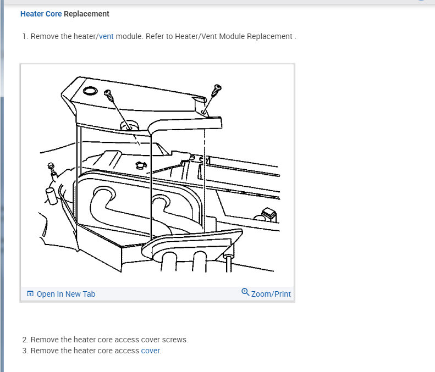Click the Open In New Tab icon
Screen dimensions: 435x372
(x=30, y=294)
